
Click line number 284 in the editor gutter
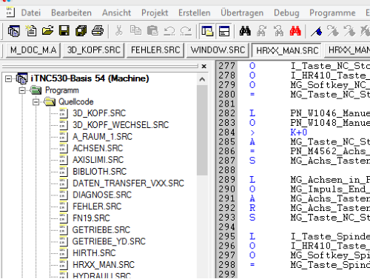[x=226, y=132]
